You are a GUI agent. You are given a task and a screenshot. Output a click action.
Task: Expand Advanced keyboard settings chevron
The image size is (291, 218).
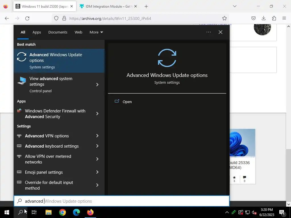point(97,146)
